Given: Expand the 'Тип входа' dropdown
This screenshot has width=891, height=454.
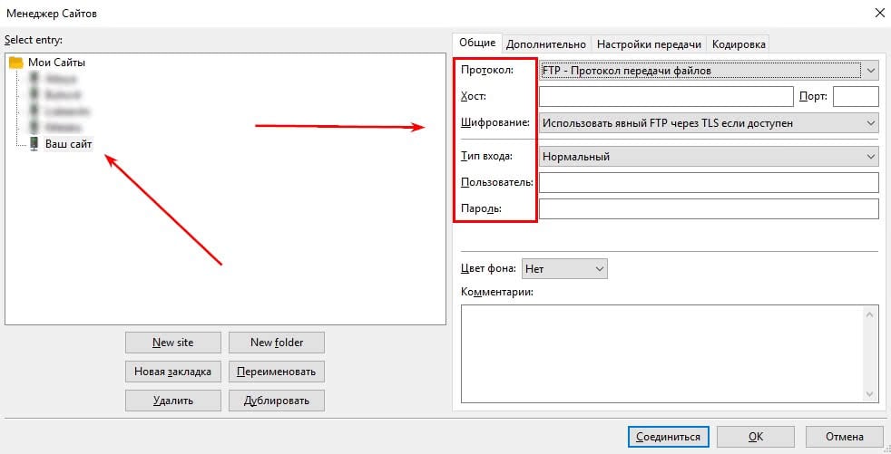Looking at the screenshot, I should point(709,157).
